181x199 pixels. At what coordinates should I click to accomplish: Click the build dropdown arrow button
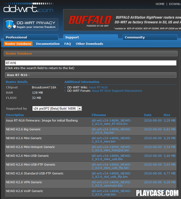click(x=80, y=109)
